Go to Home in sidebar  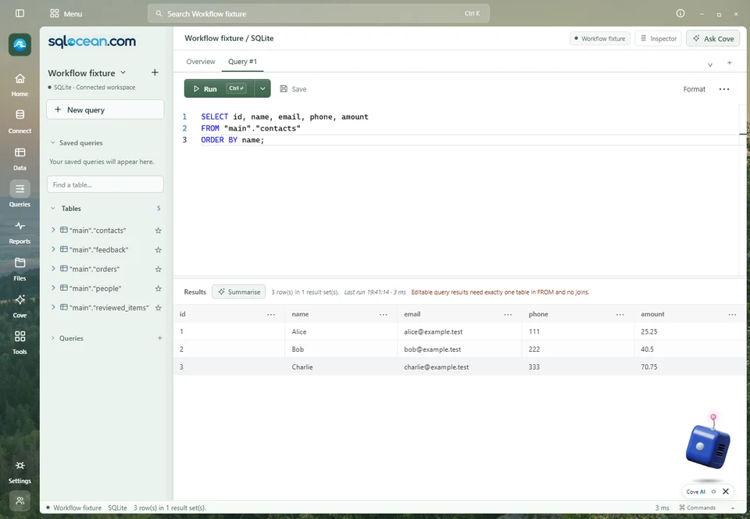20,85
